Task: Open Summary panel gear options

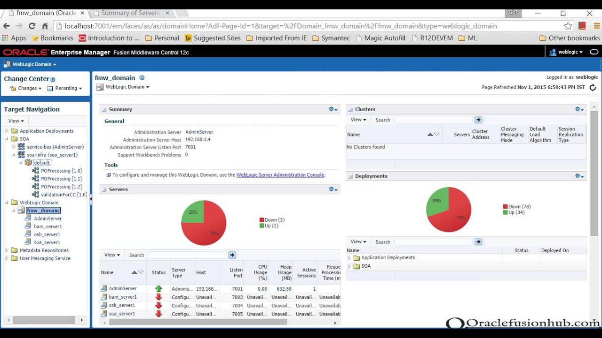Action: pos(333,109)
